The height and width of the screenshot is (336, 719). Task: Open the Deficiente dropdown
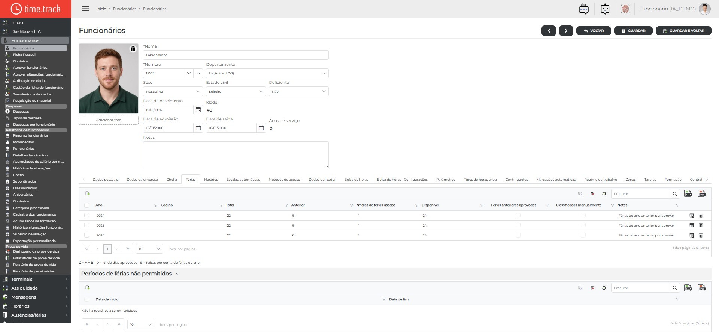coord(298,91)
